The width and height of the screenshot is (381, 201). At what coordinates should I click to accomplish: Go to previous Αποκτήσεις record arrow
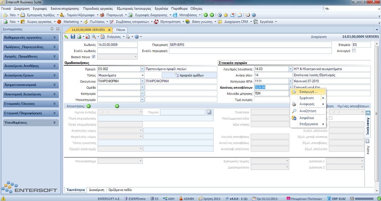click(x=88, y=106)
